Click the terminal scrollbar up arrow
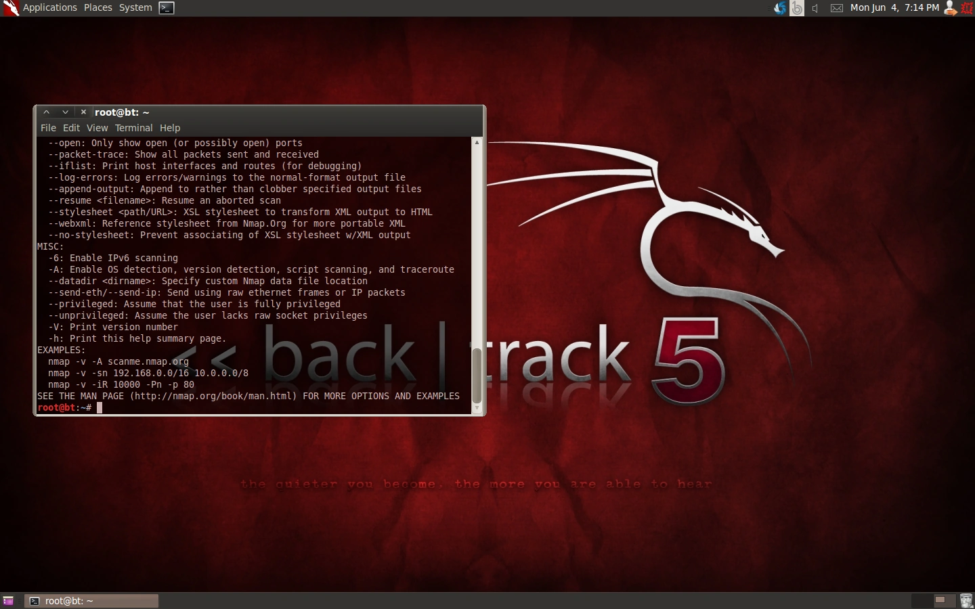The width and height of the screenshot is (975, 609). (477, 142)
